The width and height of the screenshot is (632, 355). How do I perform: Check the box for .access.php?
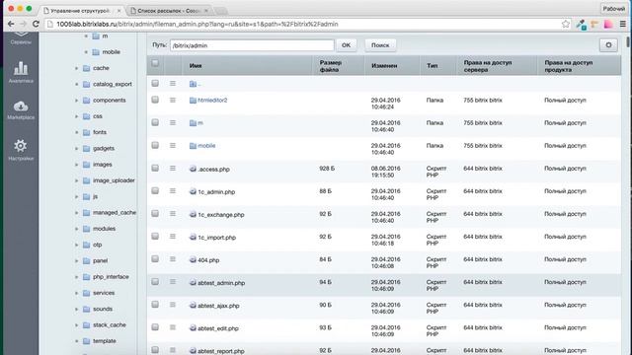tap(155, 168)
